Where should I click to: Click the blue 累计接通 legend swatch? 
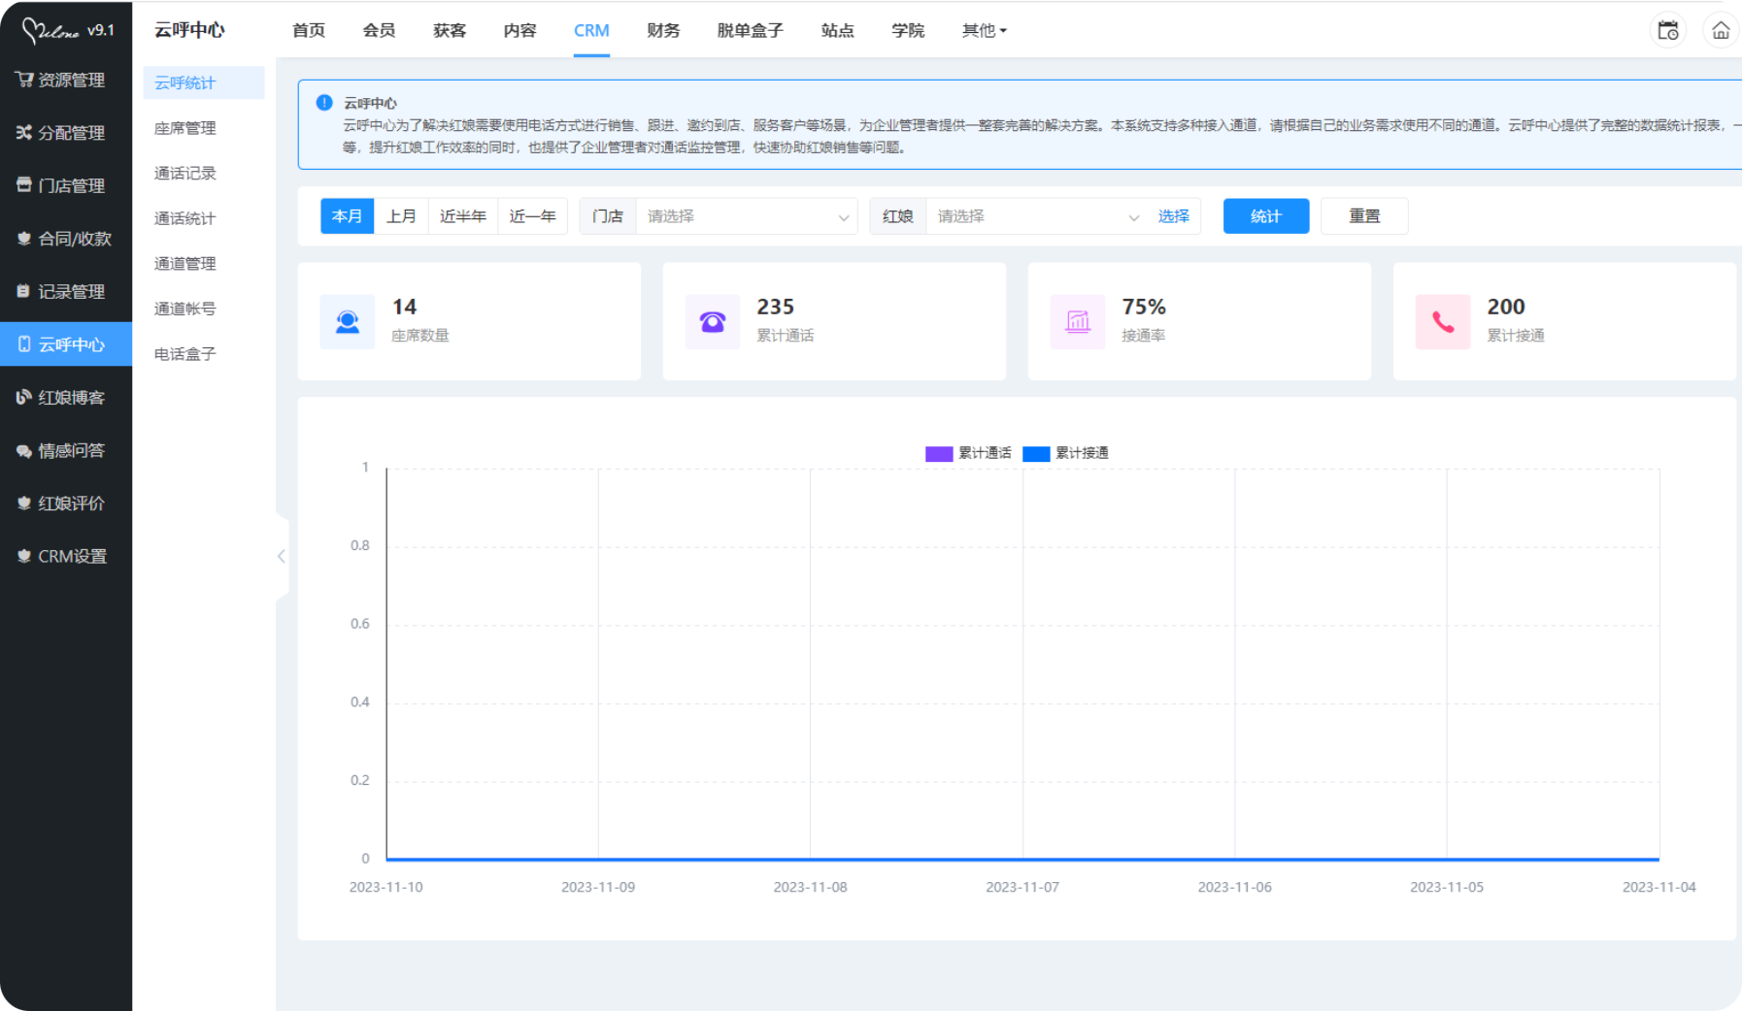click(1036, 454)
